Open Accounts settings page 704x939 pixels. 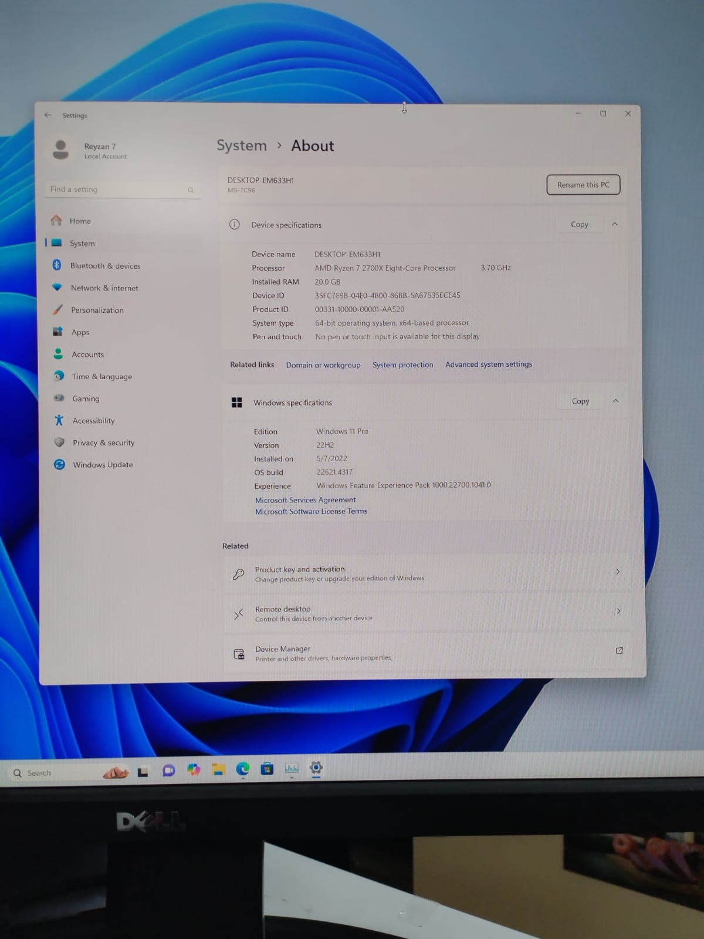pyautogui.click(x=125, y=354)
